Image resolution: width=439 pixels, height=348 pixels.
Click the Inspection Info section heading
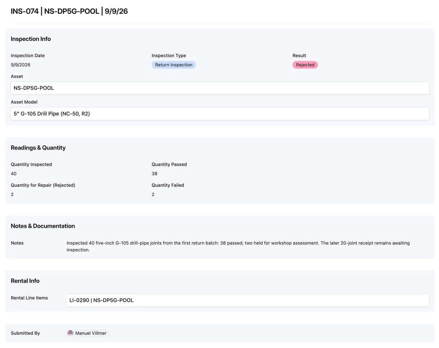click(31, 39)
